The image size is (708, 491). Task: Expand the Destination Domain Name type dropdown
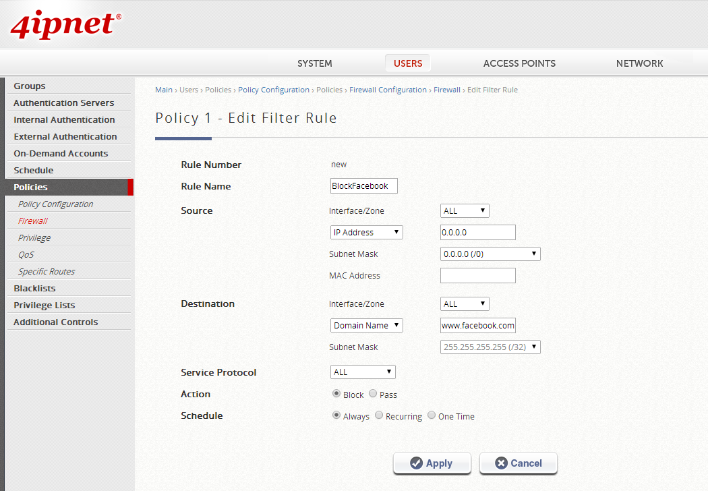pyautogui.click(x=367, y=325)
